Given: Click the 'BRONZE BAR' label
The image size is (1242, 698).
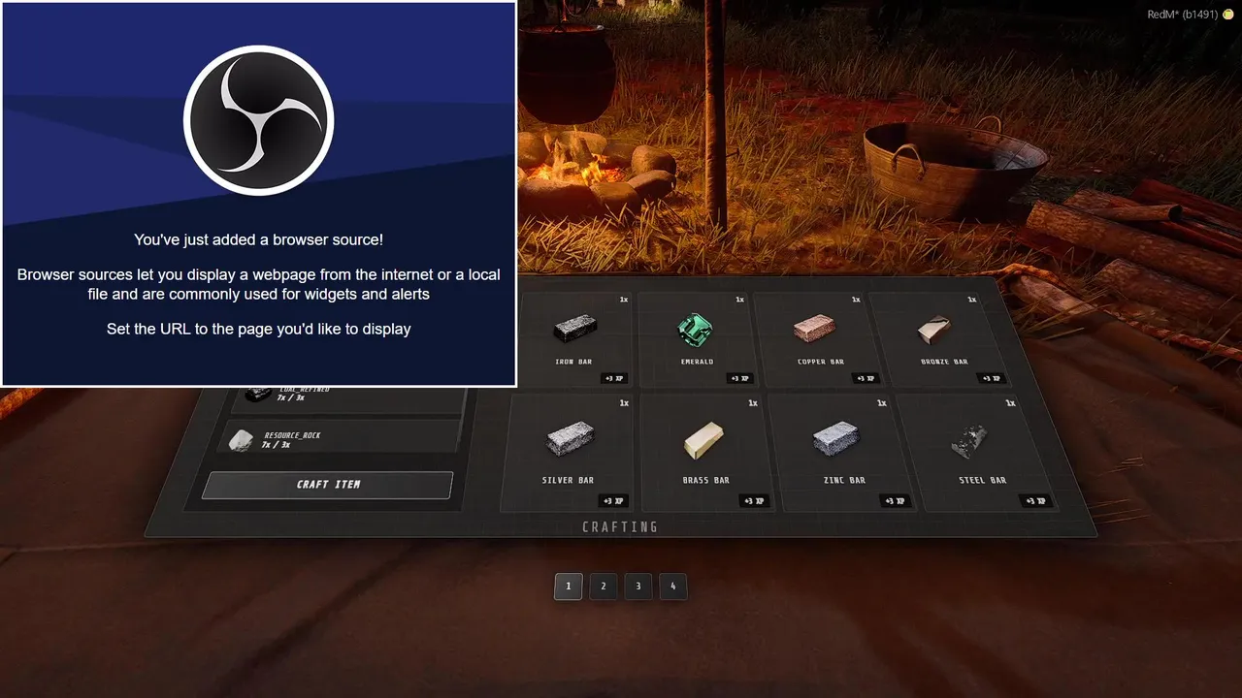Looking at the screenshot, I should click(x=944, y=362).
